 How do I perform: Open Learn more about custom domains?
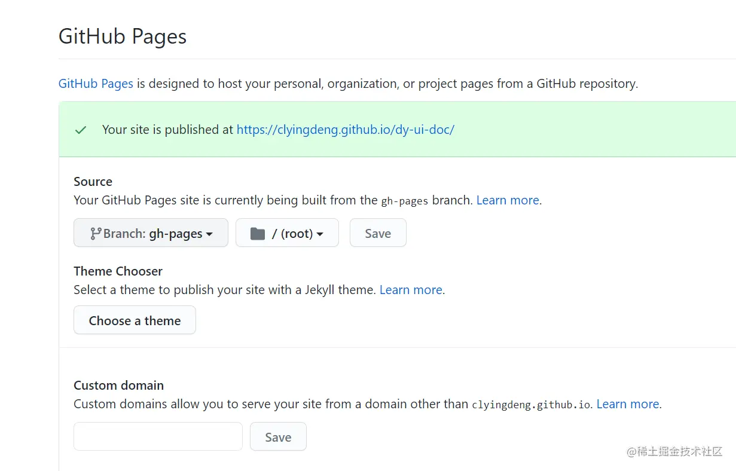pyautogui.click(x=628, y=404)
